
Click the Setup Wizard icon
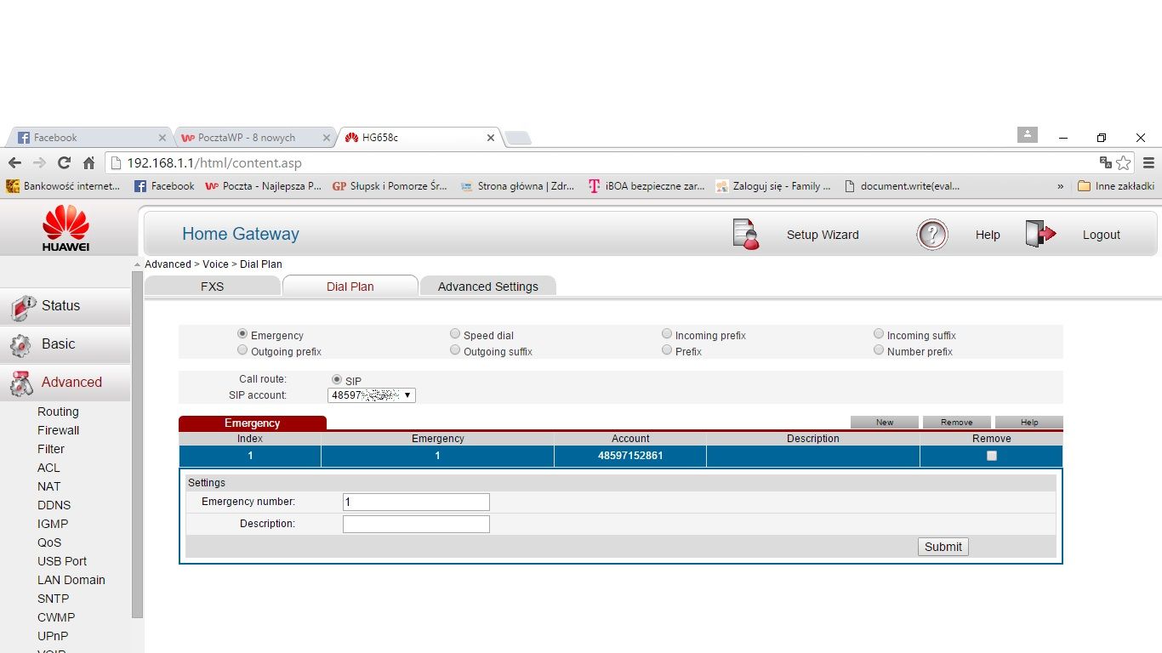coord(745,235)
